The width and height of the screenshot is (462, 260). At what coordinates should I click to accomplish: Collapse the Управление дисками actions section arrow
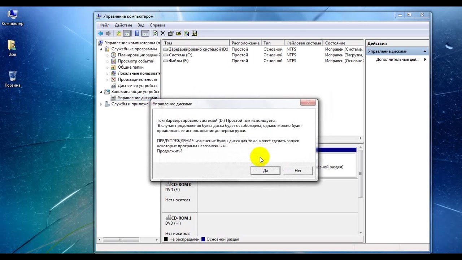(x=425, y=51)
